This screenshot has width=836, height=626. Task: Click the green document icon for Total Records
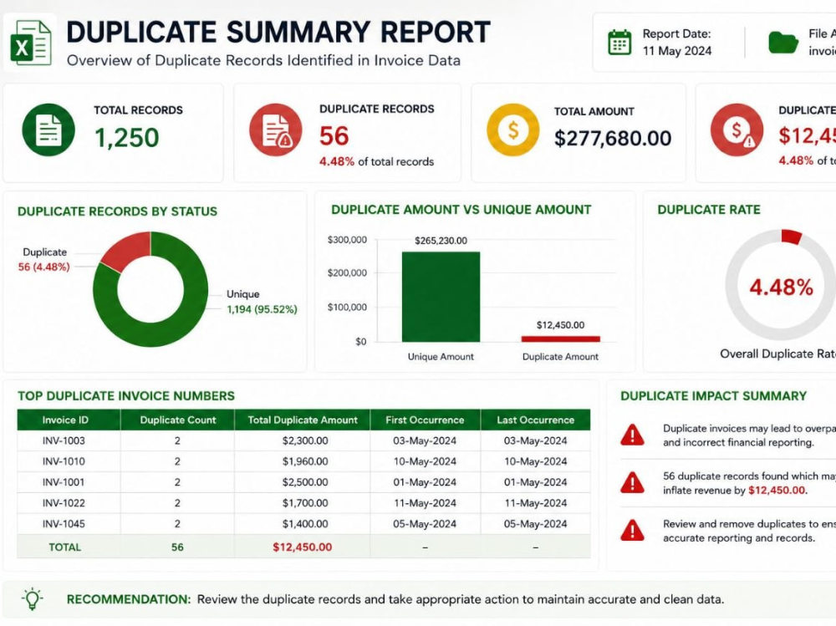(48, 130)
